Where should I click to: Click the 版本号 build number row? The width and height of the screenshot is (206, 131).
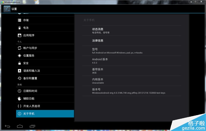pyautogui.click(x=132, y=91)
